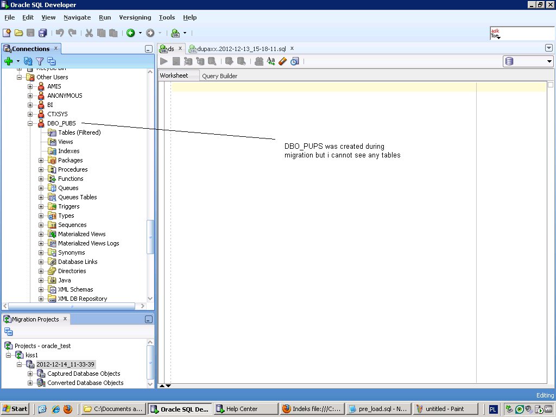Open dropdown arrow beside SQL Worksheet icon
This screenshot has height=417, width=556.
[x=185, y=33]
